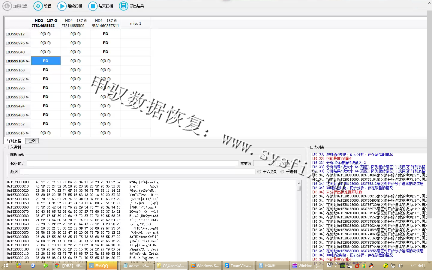
Task: Select 十进制 decimal radio button
Action: tap(282, 172)
